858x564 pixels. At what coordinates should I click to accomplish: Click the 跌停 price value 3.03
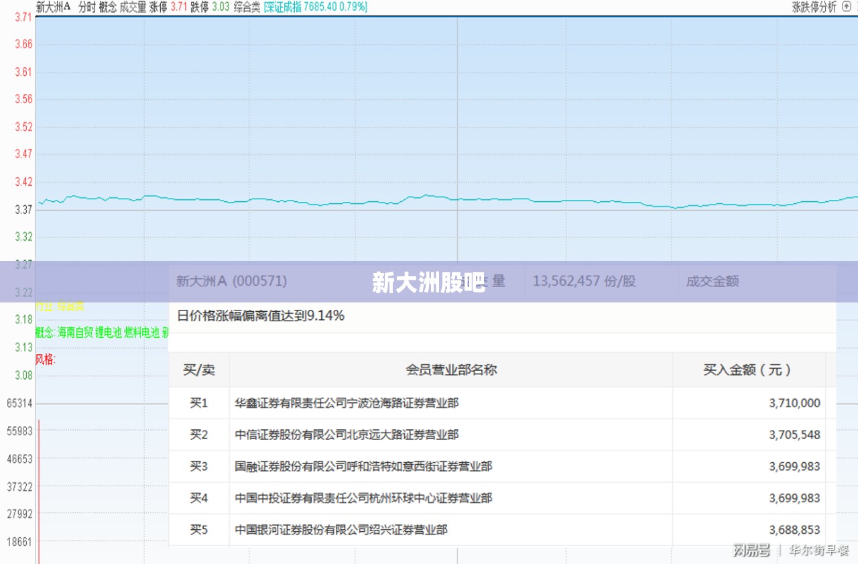(x=221, y=7)
